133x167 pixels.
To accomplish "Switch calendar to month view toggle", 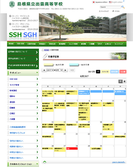I will click(x=120, y=82).
